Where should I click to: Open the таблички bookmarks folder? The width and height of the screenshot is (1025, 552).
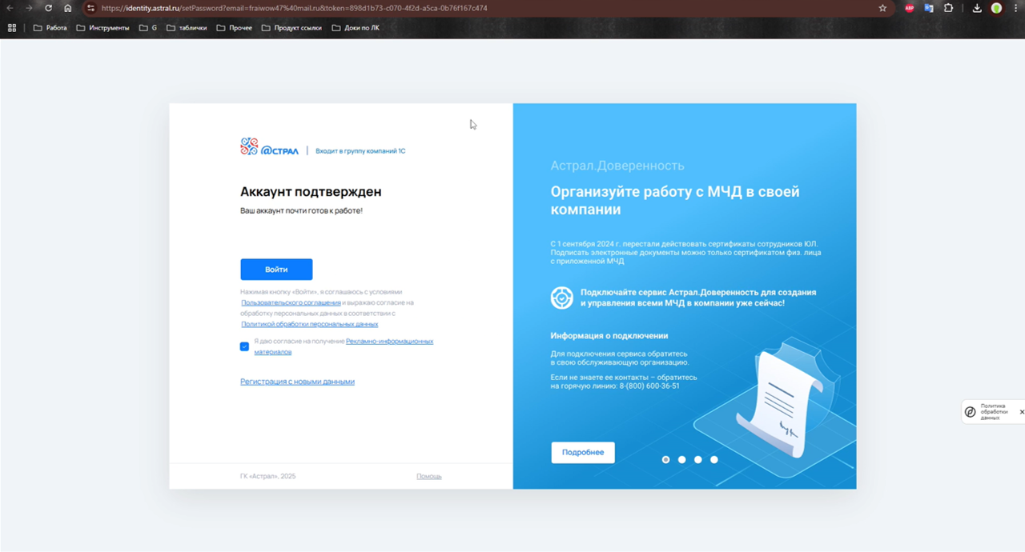click(187, 28)
